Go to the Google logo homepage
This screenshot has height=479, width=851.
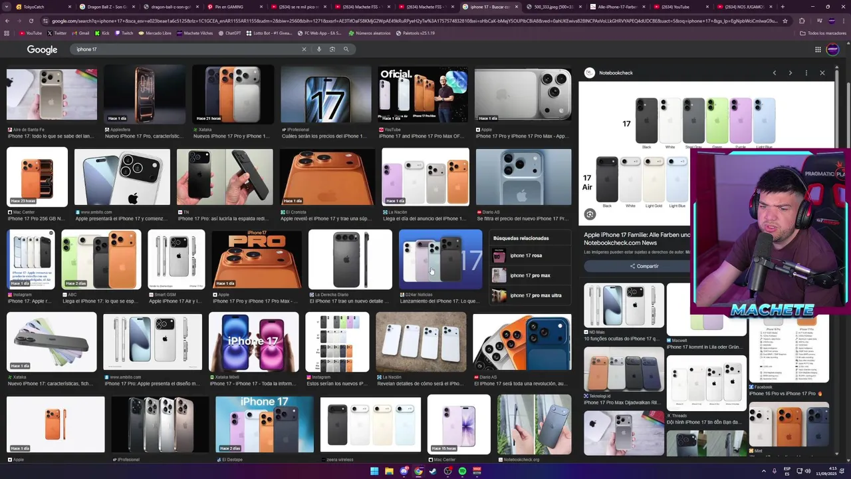click(x=42, y=50)
